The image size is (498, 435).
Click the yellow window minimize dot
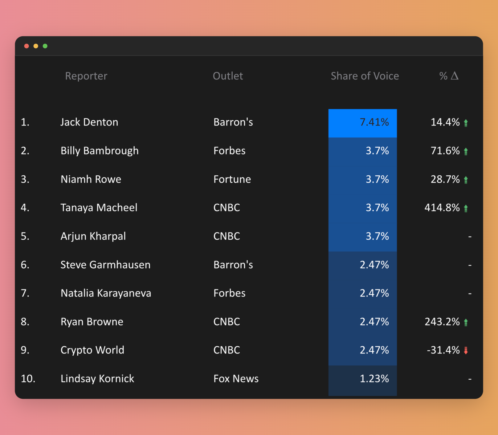[36, 46]
